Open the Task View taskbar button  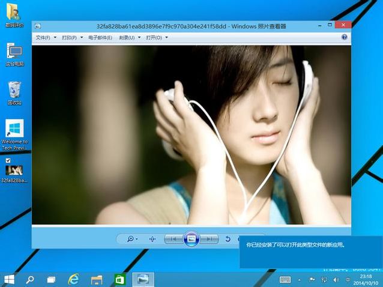coord(51,279)
